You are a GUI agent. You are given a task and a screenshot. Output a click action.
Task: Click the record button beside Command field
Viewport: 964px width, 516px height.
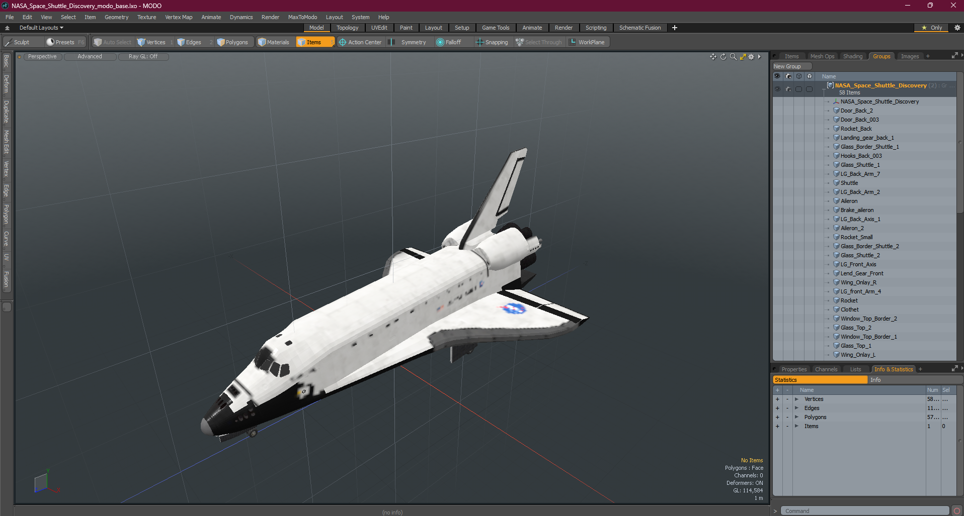click(956, 511)
